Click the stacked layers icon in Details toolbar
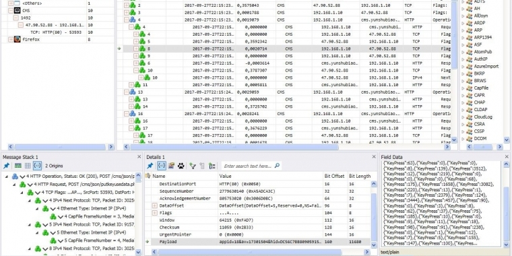Screen dimensions: 512x256 tap(171, 166)
